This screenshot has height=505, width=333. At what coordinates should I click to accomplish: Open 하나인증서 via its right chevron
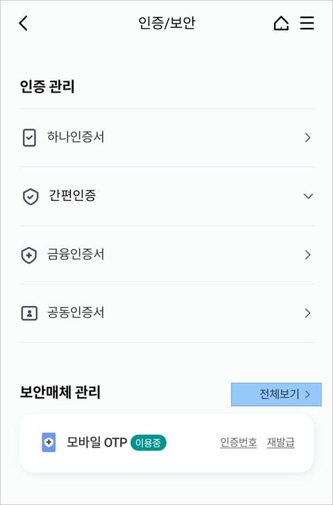pyautogui.click(x=307, y=138)
